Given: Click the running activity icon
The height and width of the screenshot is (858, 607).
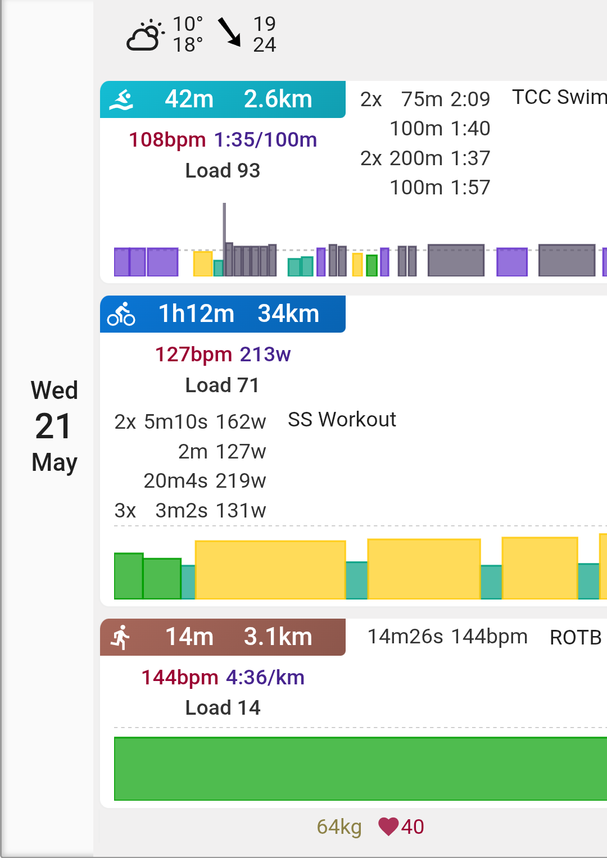Looking at the screenshot, I should [120, 638].
